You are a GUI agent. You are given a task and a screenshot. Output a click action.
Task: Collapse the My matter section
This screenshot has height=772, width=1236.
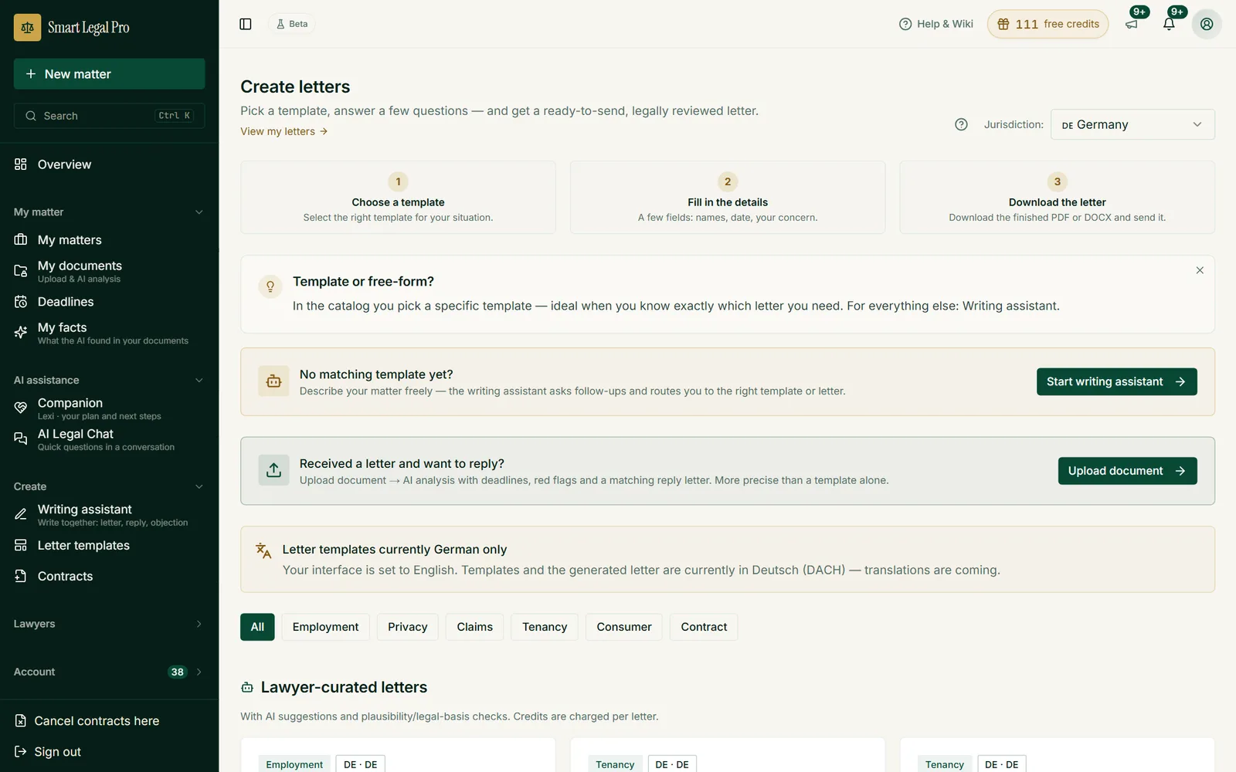pos(109,212)
